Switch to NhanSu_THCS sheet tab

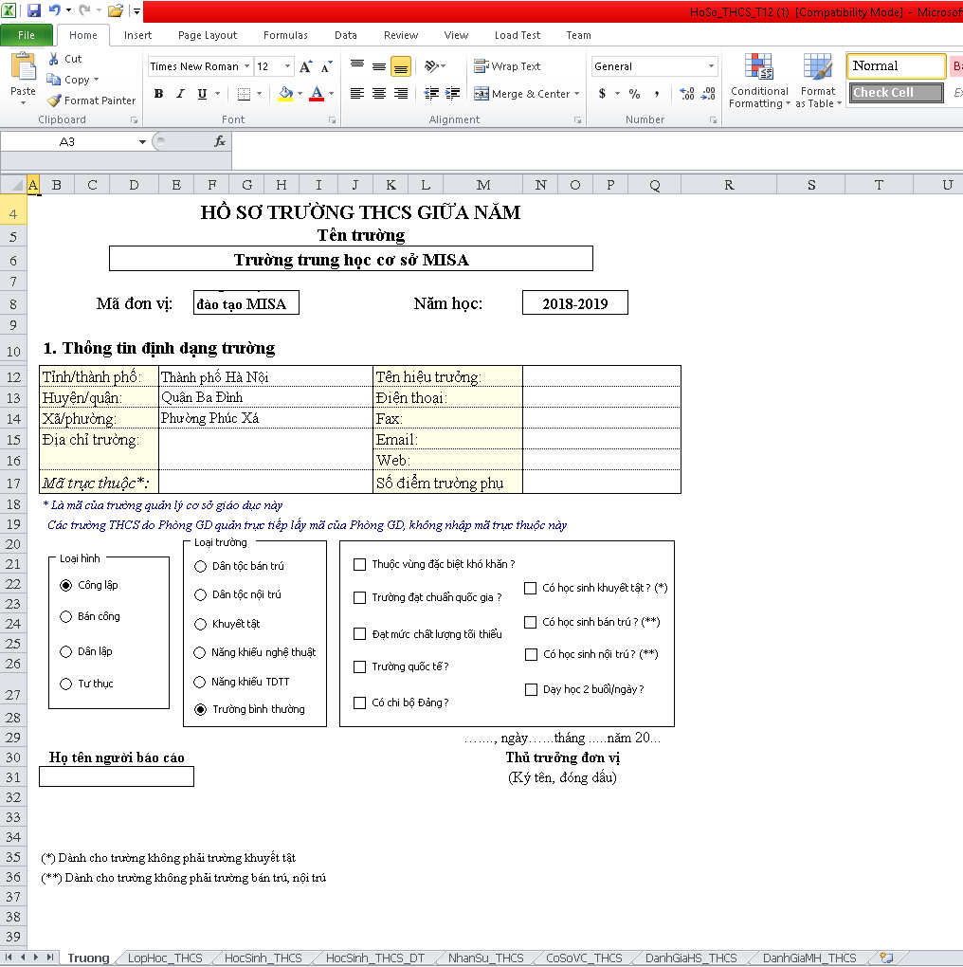click(x=486, y=958)
